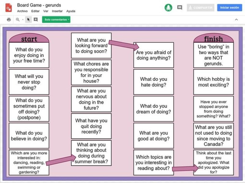Screen dimensions: 245x183
Task: Click the green squid extension icon
Action: (x=168, y=7)
